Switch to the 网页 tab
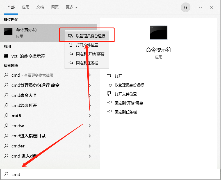 (x=55, y=7)
